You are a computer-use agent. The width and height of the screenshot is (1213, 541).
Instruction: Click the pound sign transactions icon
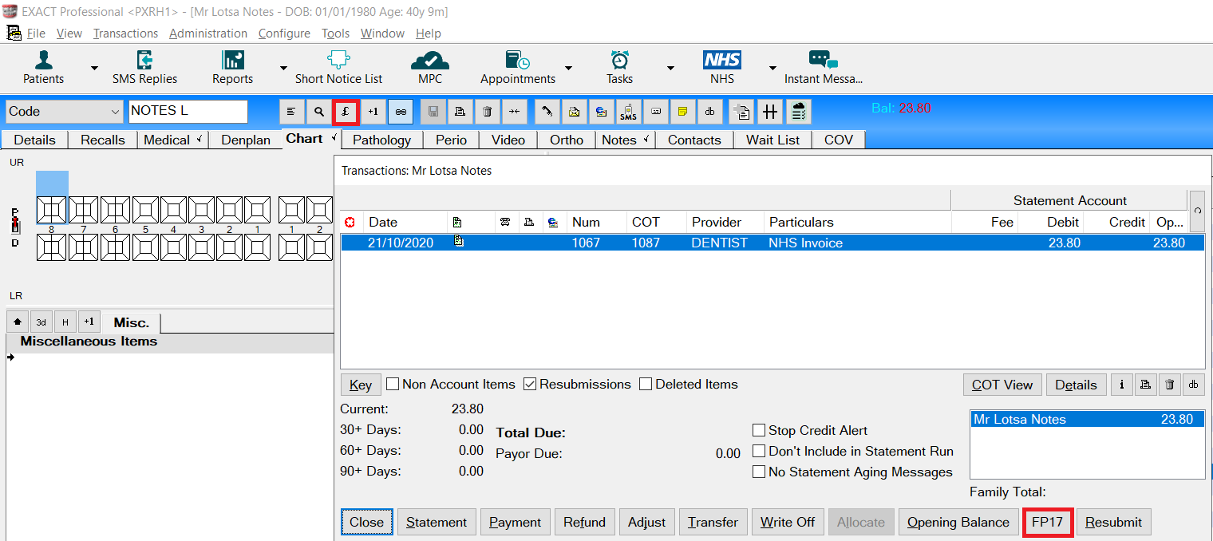(x=346, y=113)
